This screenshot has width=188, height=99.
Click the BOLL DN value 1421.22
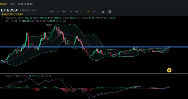click(x=51, y=21)
